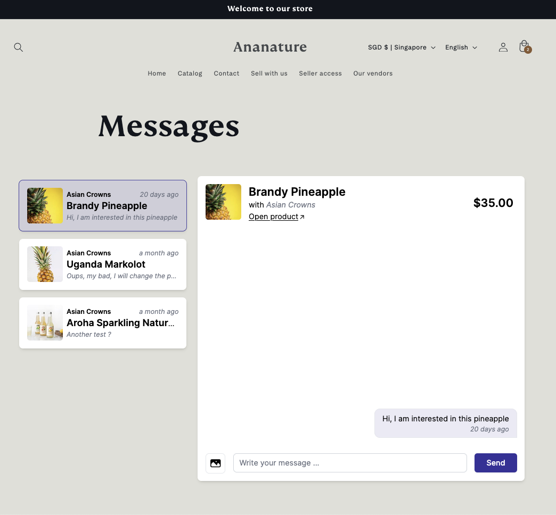This screenshot has width=556, height=515.
Task: Open the highlighted Brandy Pineapple chat
Action: 102,205
